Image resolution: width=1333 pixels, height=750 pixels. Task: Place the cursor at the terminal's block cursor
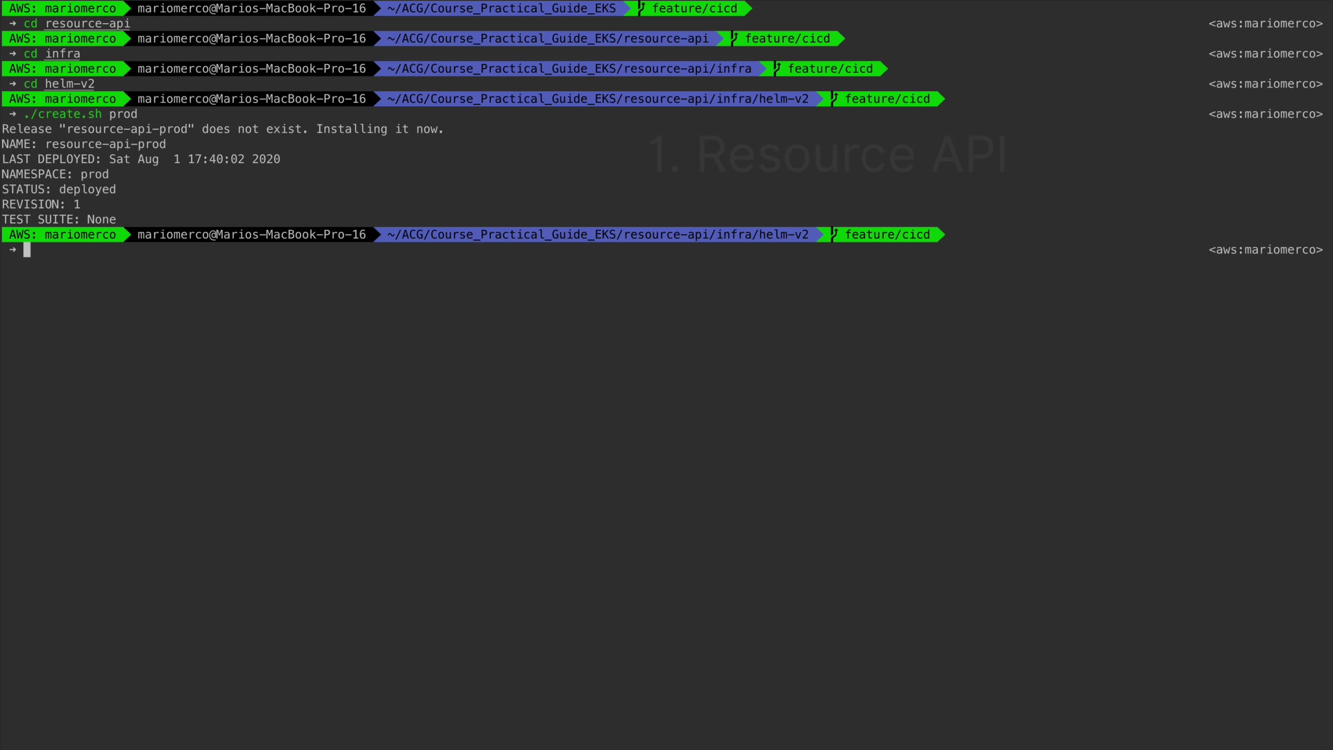[27, 250]
